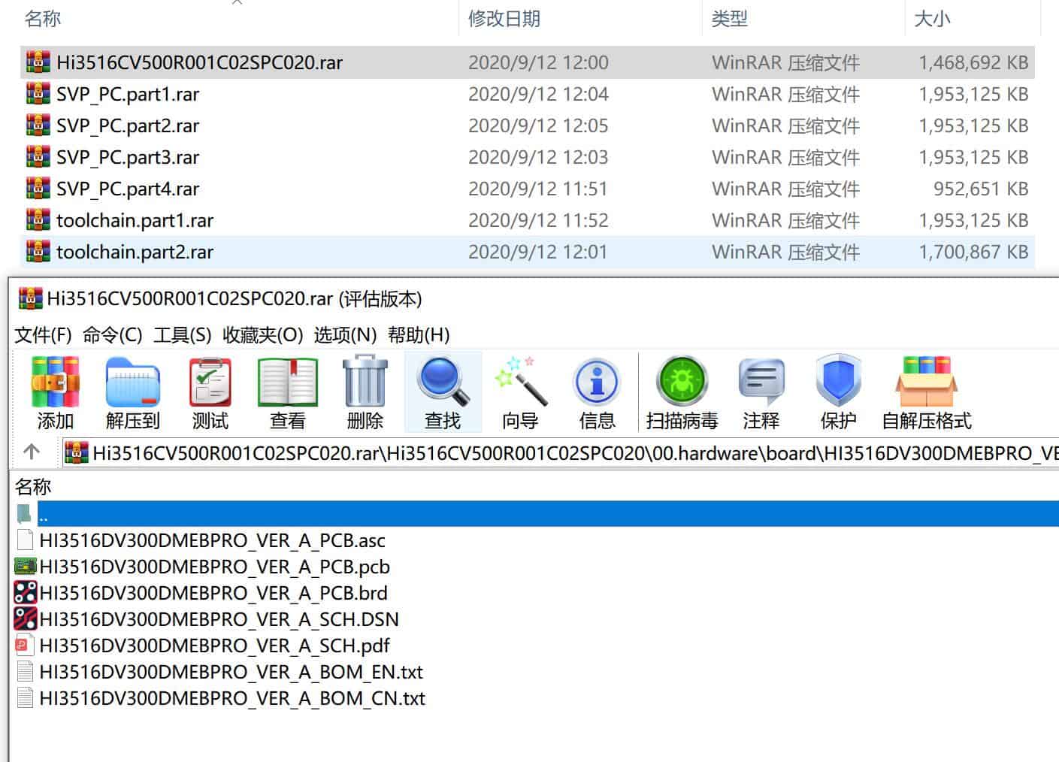Sort by Size (大小) column header
This screenshot has height=762, width=1059.
point(932,19)
